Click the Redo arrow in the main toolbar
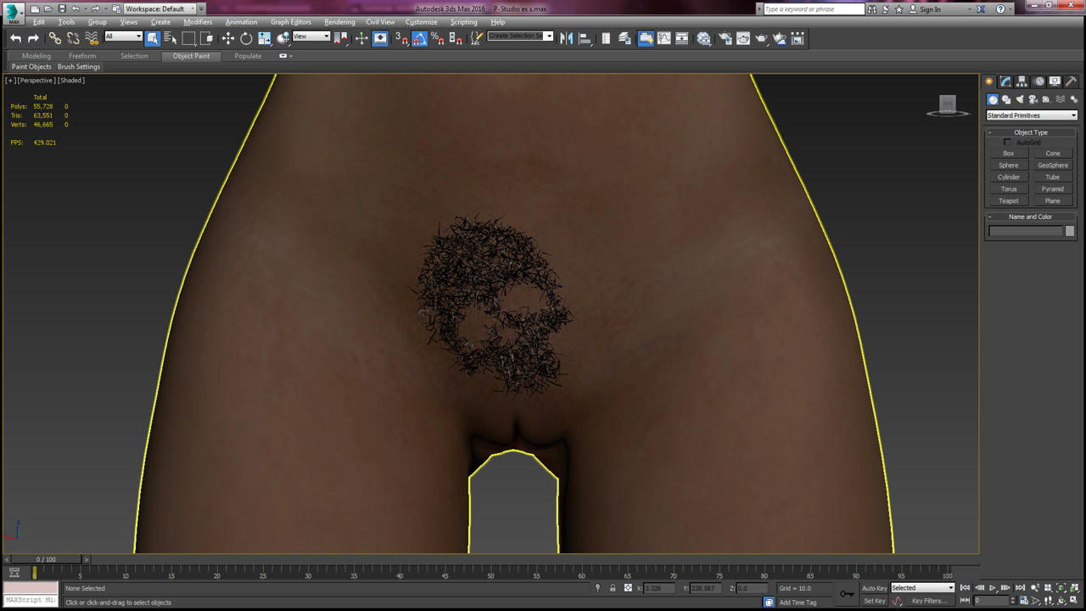1086x611 pixels. pos(33,38)
